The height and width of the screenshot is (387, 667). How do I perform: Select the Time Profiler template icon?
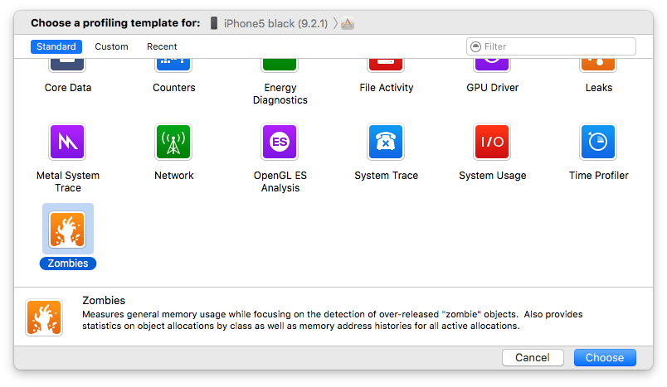[598, 142]
